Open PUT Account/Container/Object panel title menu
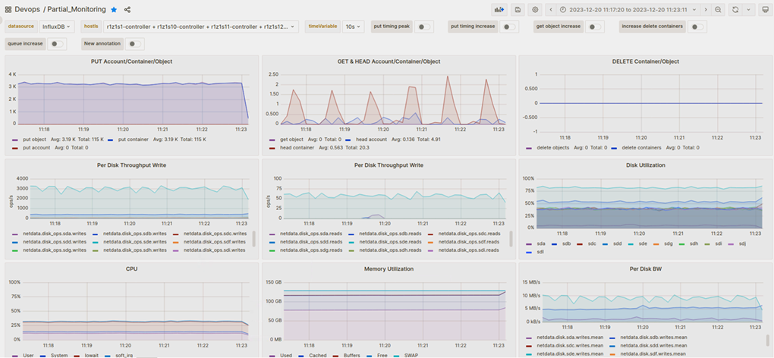Image resolution: width=774 pixels, height=358 pixels. (131, 61)
